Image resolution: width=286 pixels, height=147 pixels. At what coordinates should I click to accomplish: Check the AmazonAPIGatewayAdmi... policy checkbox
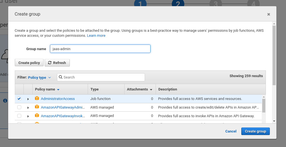[19, 107]
